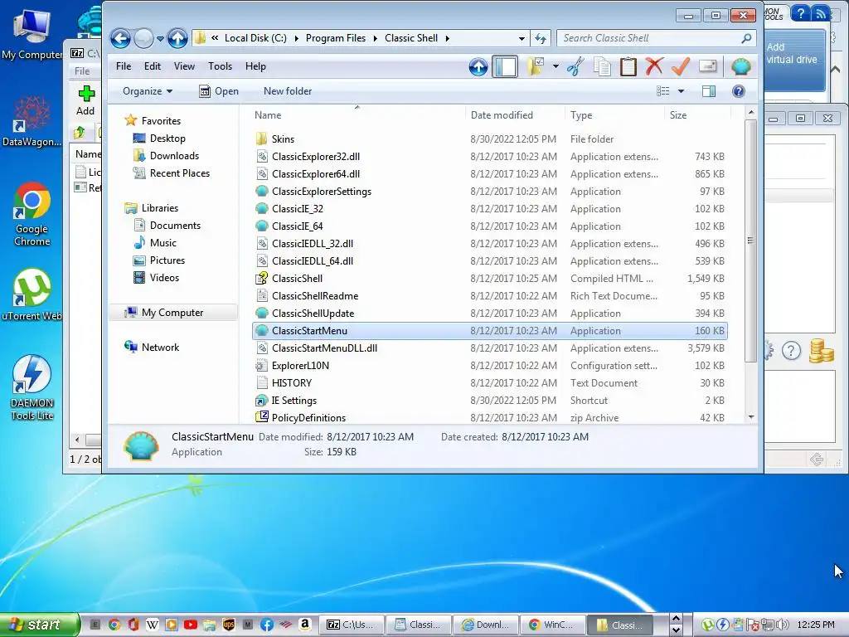Open the Edit menu
The height and width of the screenshot is (637, 849).
pyautogui.click(x=153, y=66)
